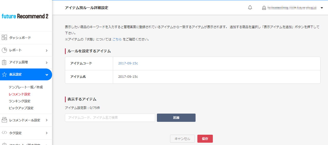Click the レコメンドメール設定 envelope icon
This screenshot has width=328, height=145.
(x=4, y=120)
